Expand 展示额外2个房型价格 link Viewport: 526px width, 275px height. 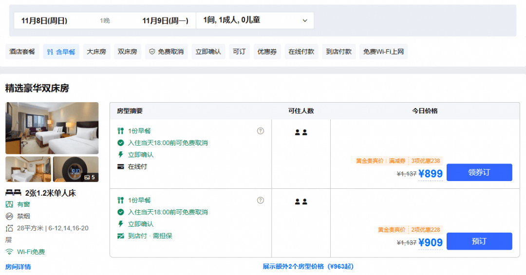click(308, 266)
